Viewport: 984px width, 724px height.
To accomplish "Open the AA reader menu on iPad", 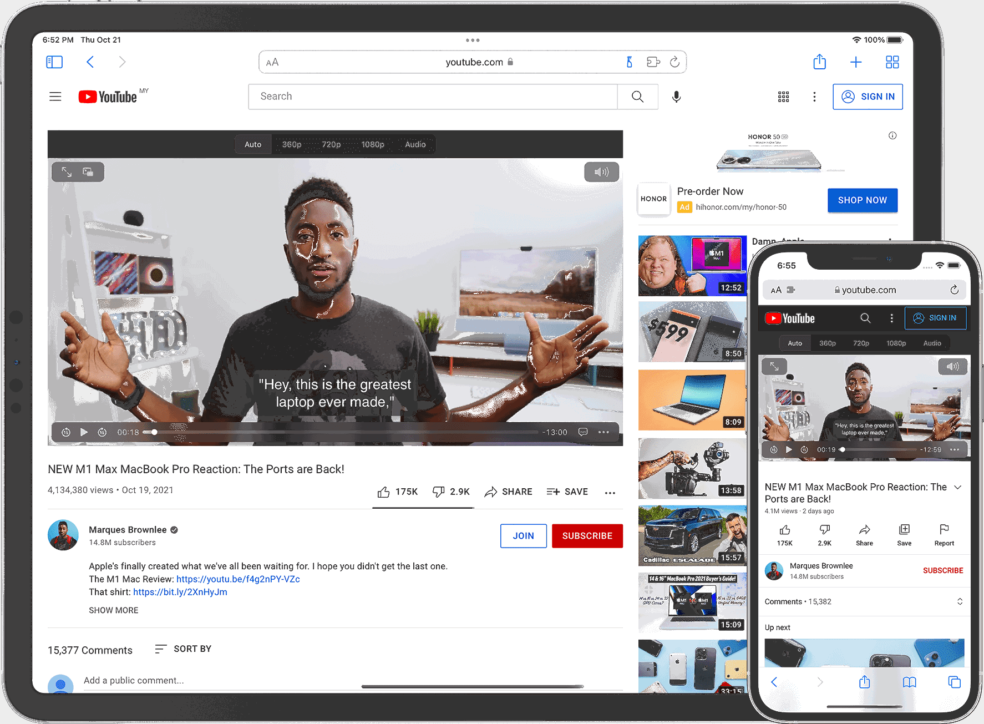I will click(x=272, y=62).
